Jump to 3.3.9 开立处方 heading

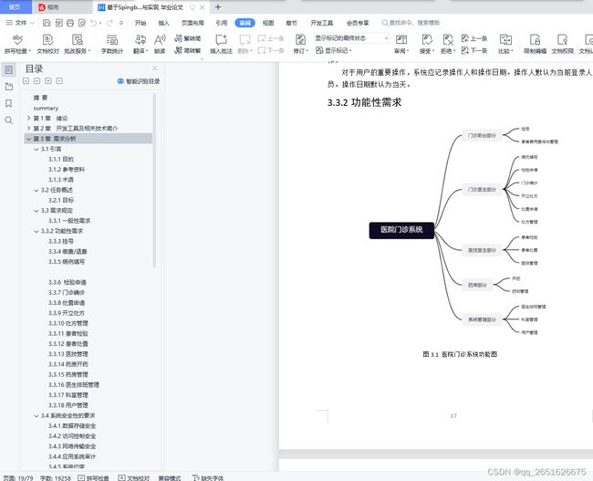click(x=67, y=313)
